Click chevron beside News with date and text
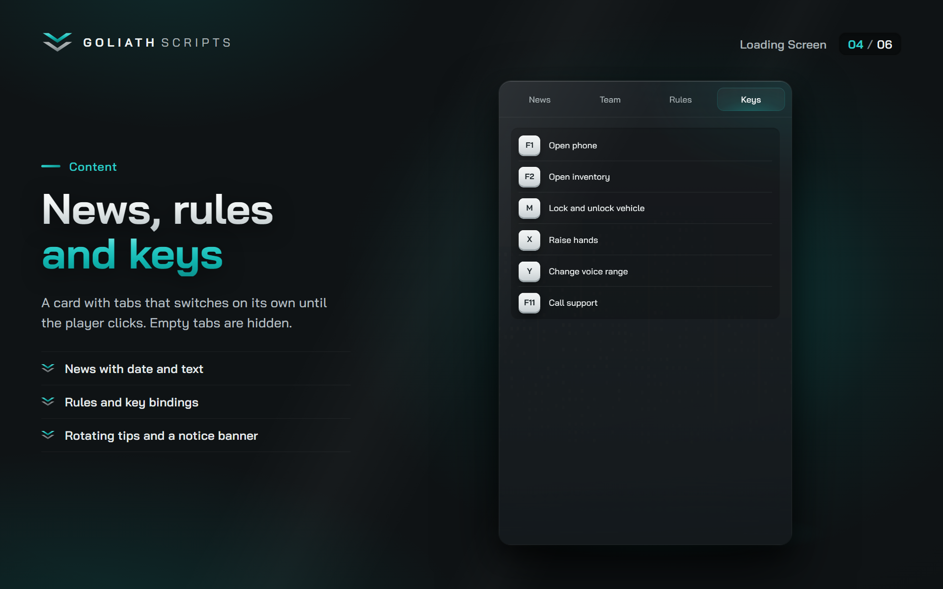Viewport: 943px width, 589px height. 48,368
